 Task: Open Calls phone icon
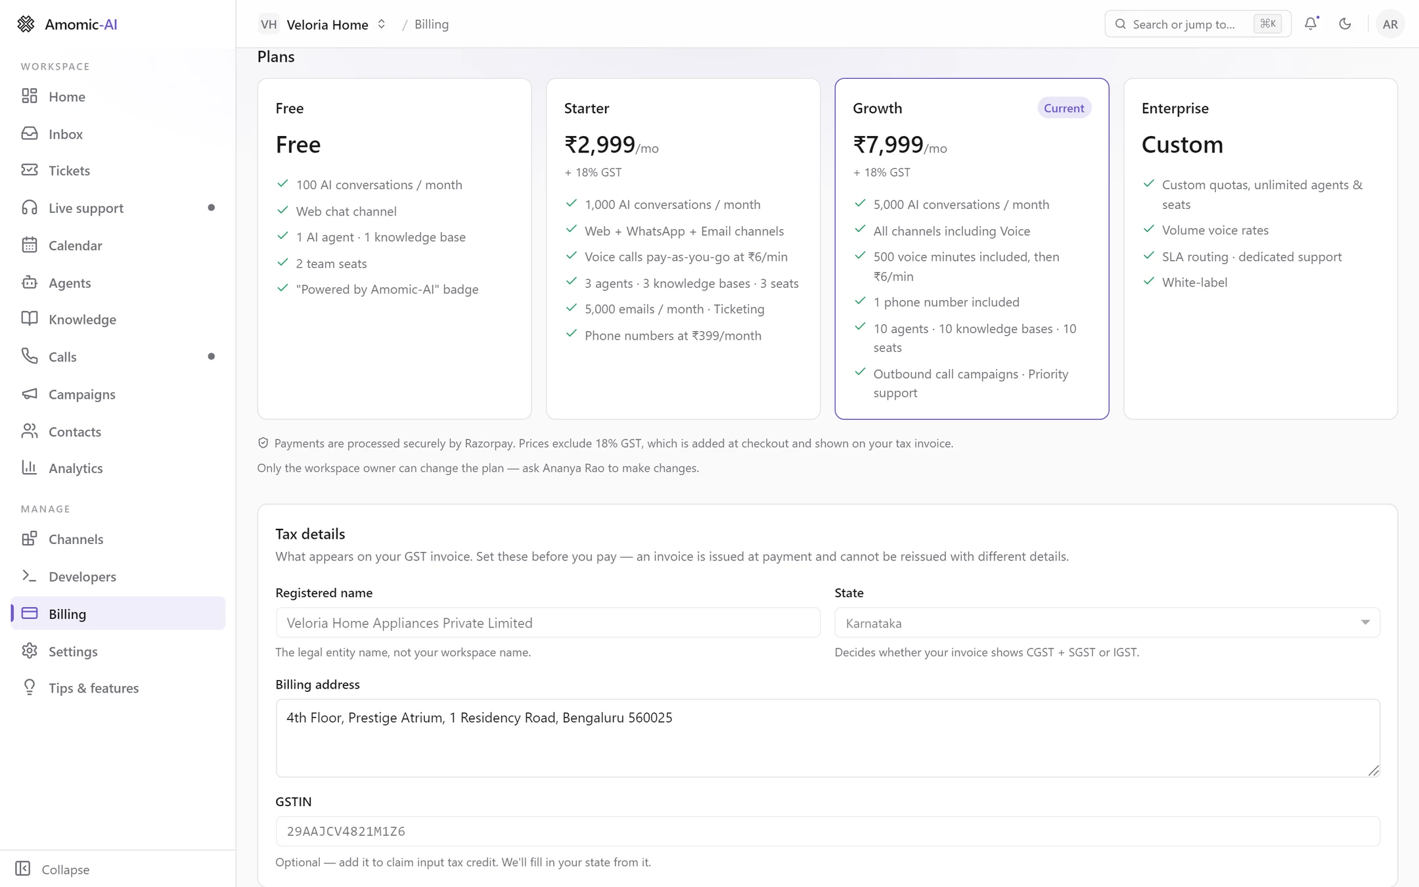point(30,356)
